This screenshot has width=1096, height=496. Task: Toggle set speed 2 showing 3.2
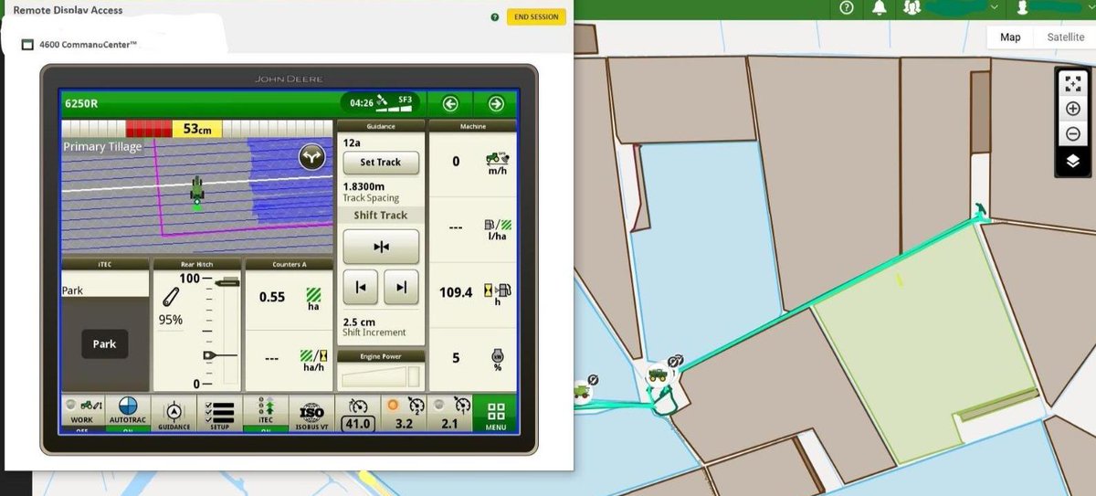403,414
